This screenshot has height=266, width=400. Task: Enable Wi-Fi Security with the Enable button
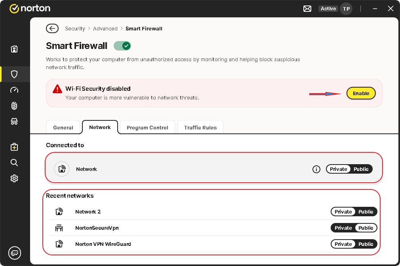[361, 94]
